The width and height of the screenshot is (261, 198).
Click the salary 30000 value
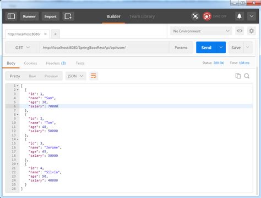coord(53,156)
